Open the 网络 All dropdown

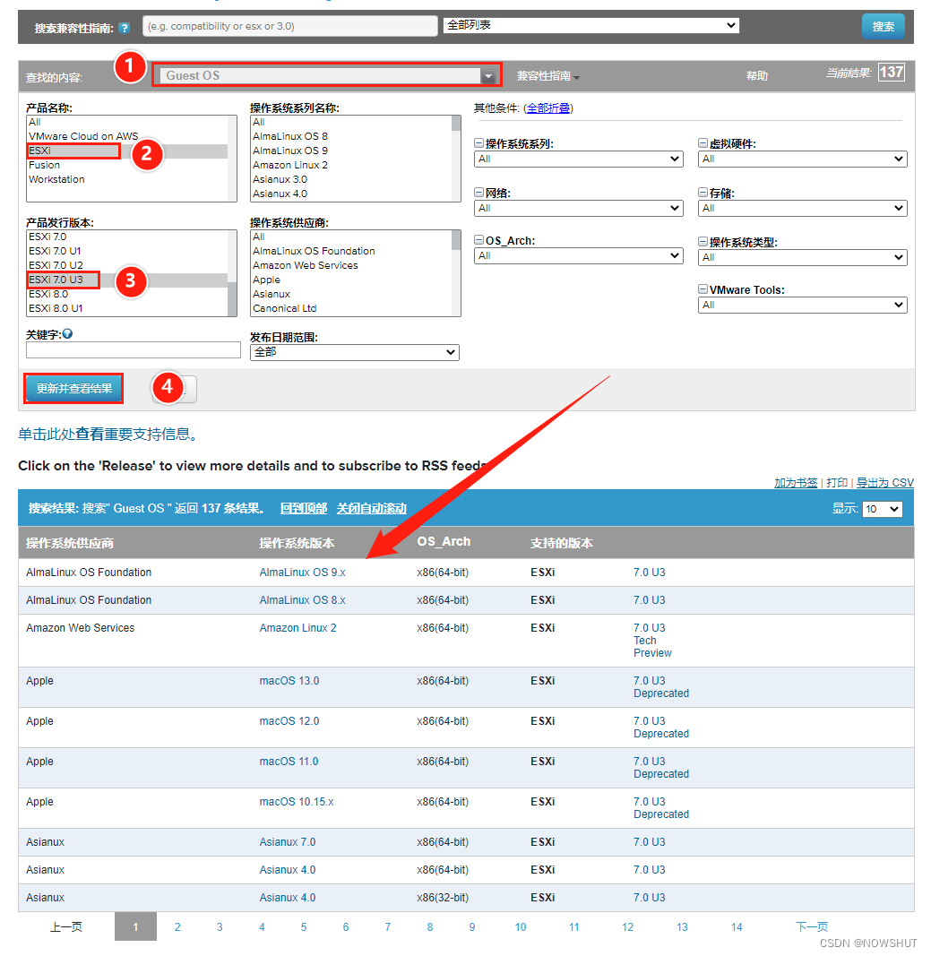click(x=578, y=208)
